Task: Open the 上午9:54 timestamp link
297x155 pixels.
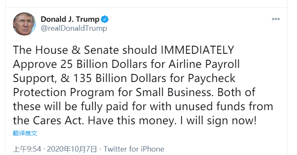Action: pos(27,149)
